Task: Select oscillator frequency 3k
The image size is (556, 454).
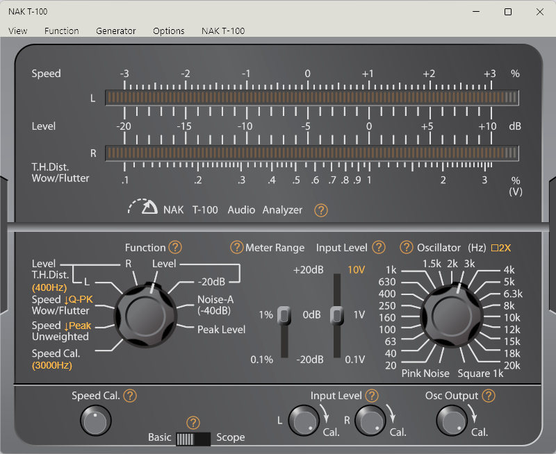Action: click(470, 264)
